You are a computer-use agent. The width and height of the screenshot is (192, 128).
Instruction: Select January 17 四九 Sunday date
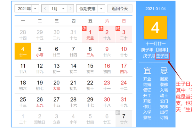coord(124,68)
